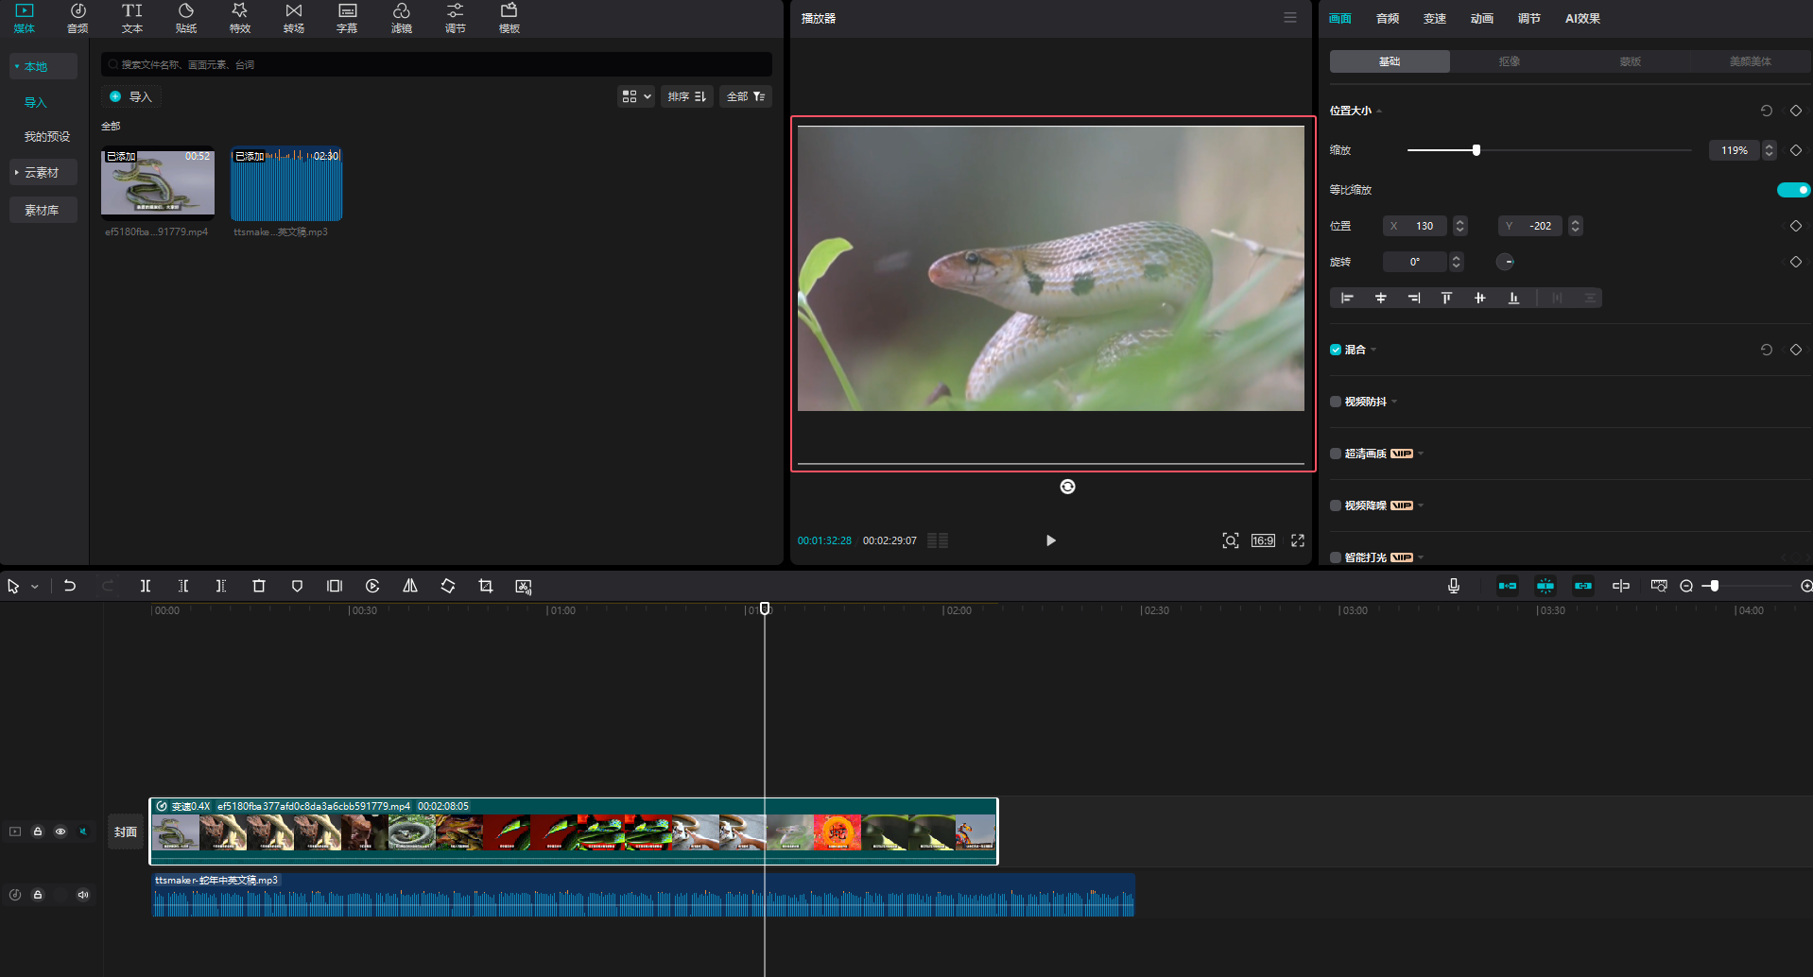Open the 贴纸 stickers panel
This screenshot has height=977, width=1813.
pyautogui.click(x=186, y=18)
